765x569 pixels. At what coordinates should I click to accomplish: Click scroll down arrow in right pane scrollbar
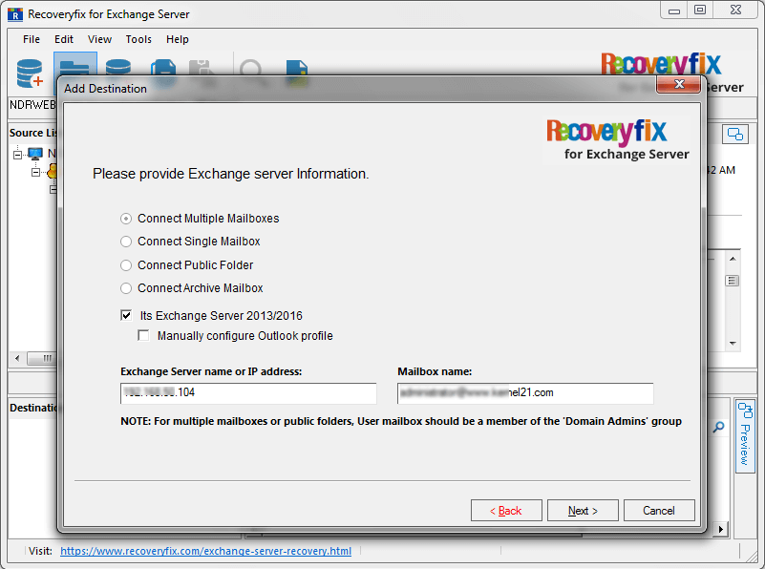tap(733, 344)
